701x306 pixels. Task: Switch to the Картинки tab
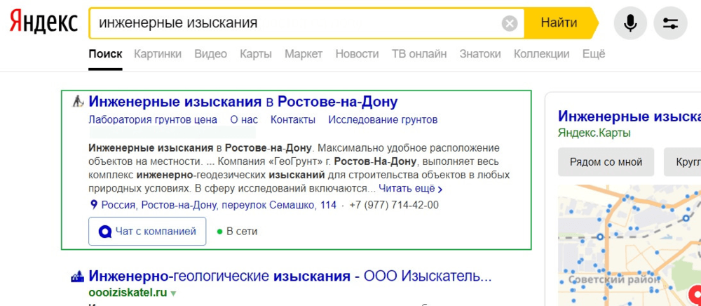click(x=158, y=54)
